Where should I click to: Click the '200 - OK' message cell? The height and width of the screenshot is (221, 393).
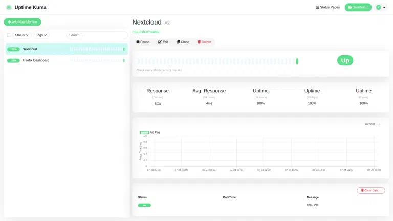(x=312, y=205)
